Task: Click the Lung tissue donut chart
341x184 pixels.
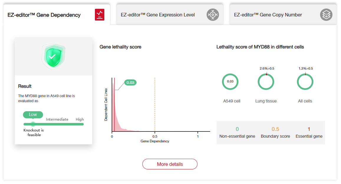Action: [x=266, y=82]
